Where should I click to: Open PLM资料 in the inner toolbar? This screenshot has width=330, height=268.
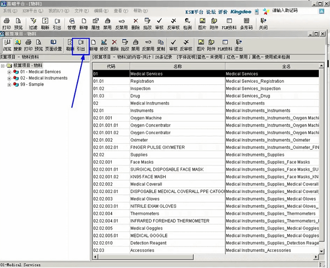click(x=225, y=45)
